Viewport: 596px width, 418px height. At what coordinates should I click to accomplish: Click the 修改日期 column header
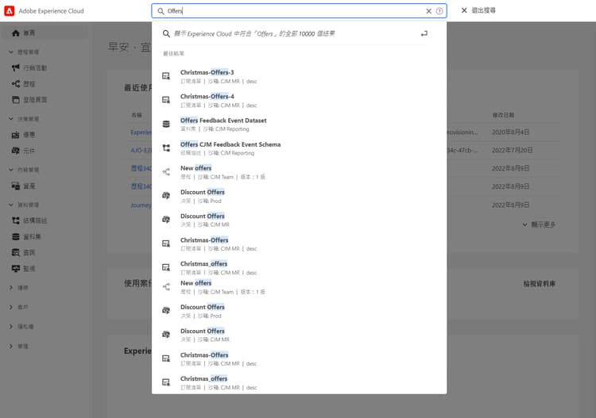click(x=503, y=115)
